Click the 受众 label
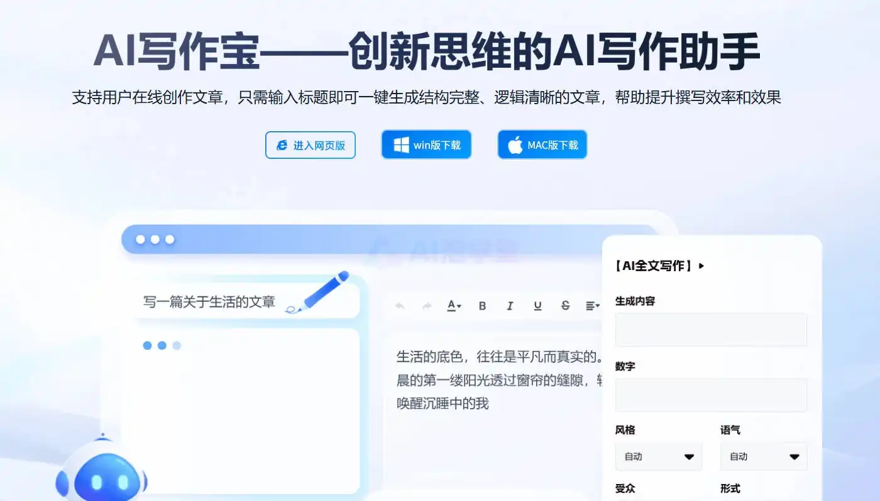 (x=625, y=488)
